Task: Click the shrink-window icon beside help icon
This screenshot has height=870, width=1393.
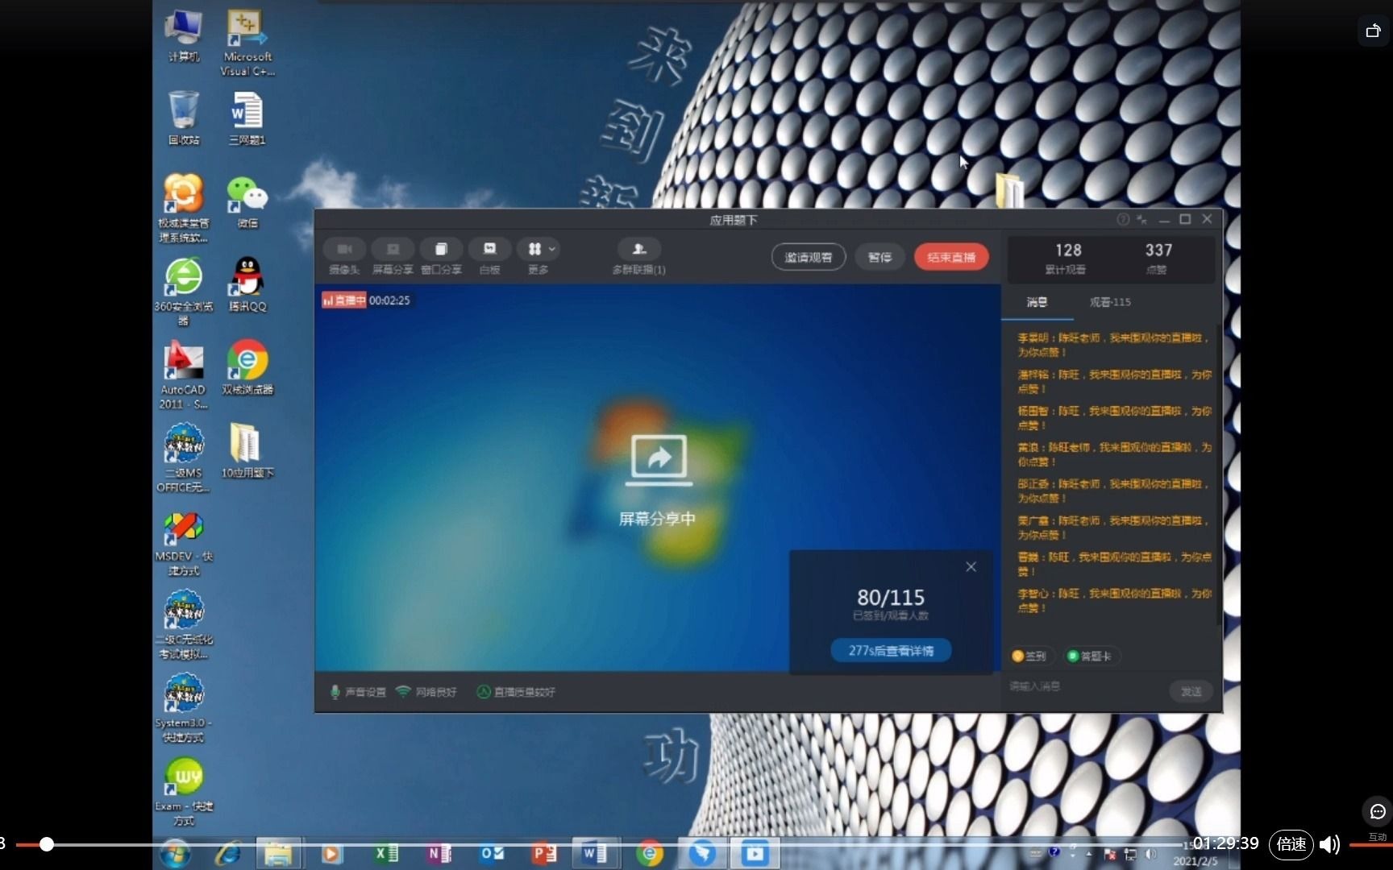Action: (x=1141, y=219)
